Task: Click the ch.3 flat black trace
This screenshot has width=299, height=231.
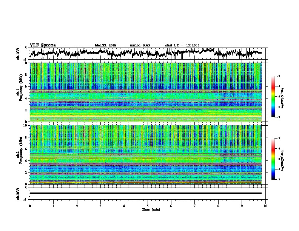Action: (x=146, y=193)
